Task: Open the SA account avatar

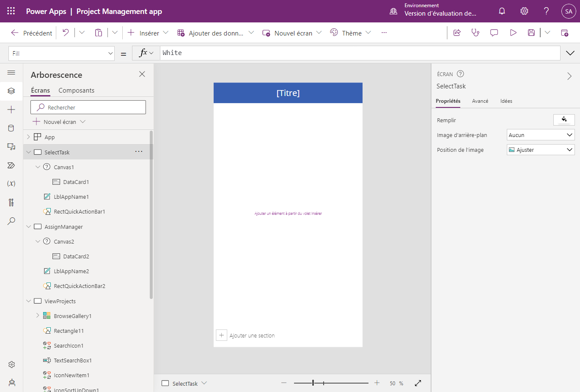Action: 569,11
